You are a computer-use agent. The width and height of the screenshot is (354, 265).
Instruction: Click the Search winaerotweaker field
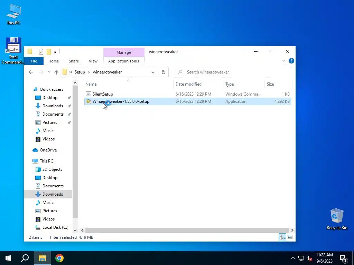coord(232,72)
